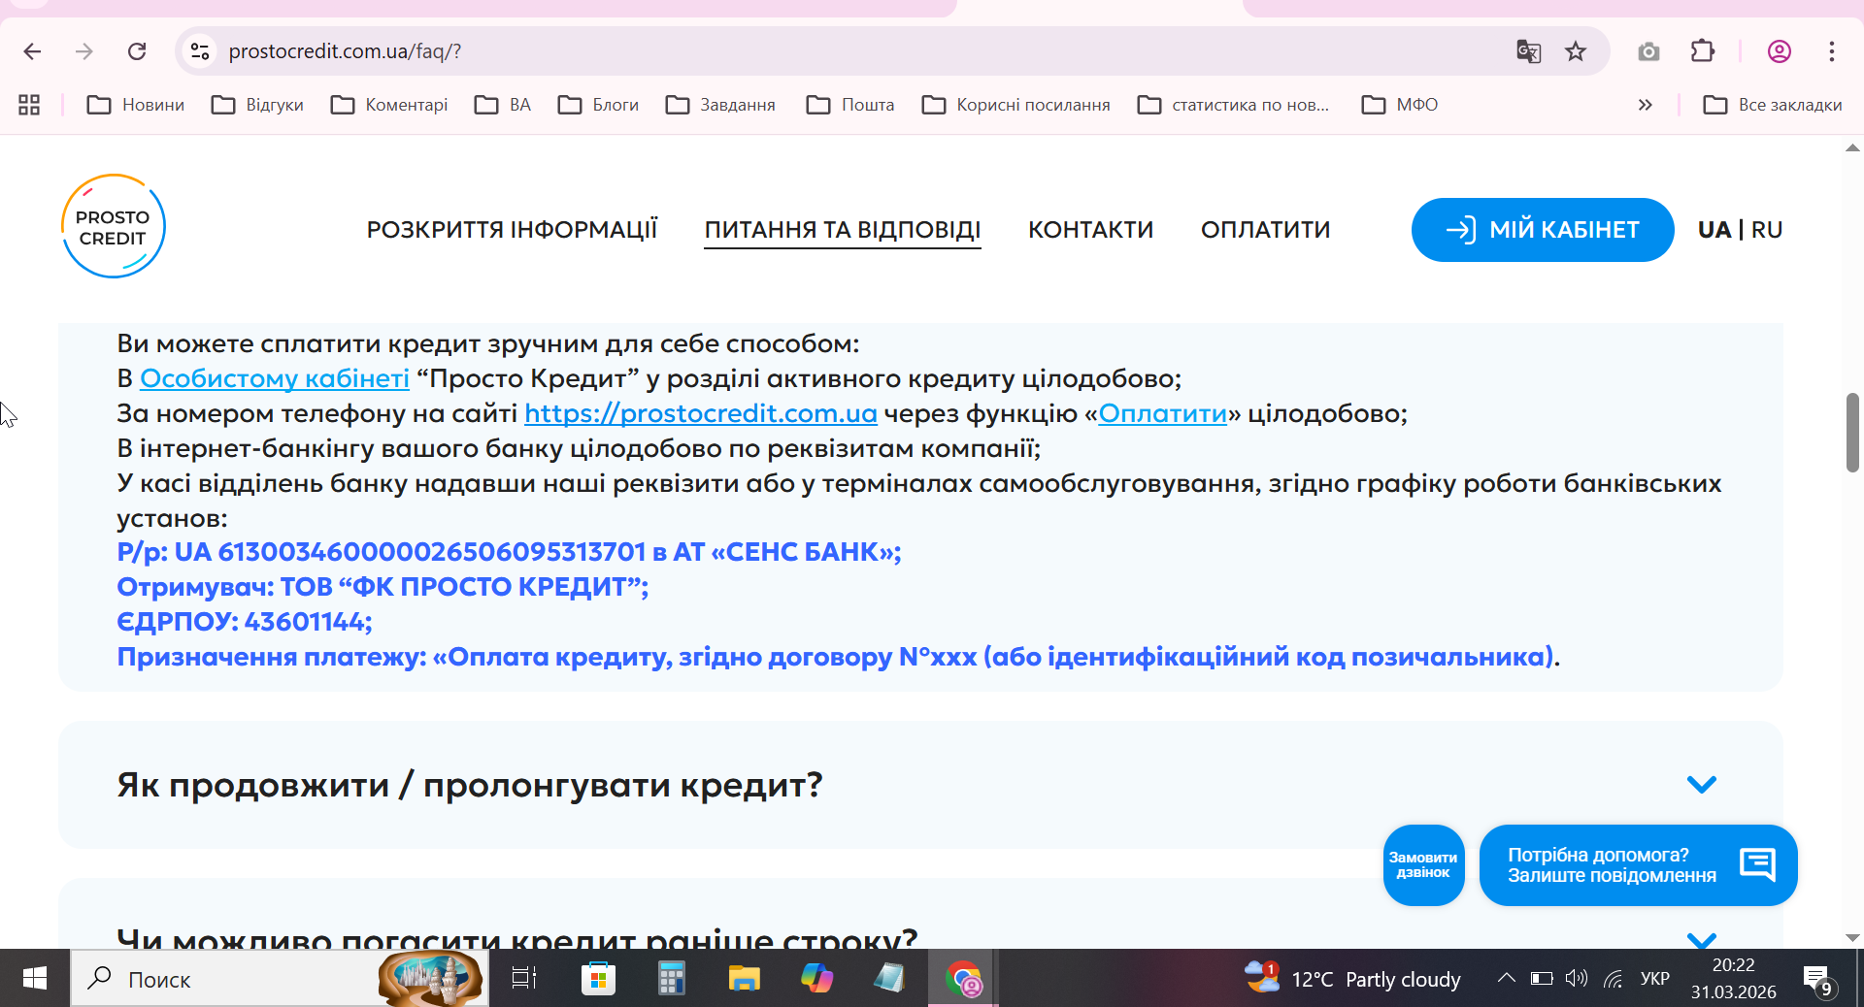Open the apps grid in bookmarks bar

pyautogui.click(x=29, y=105)
